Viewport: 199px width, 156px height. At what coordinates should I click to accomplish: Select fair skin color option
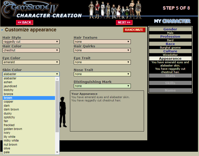(x=29, y=121)
